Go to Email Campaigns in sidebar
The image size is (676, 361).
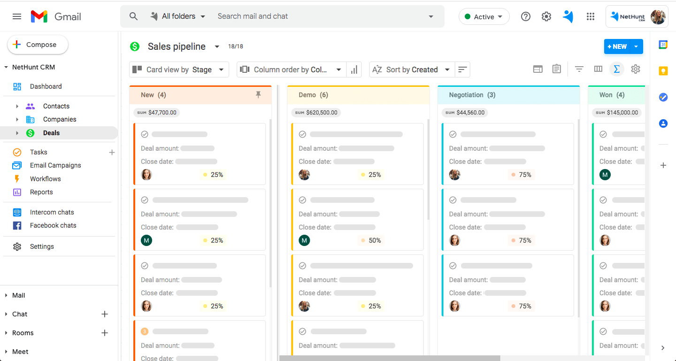pos(55,165)
